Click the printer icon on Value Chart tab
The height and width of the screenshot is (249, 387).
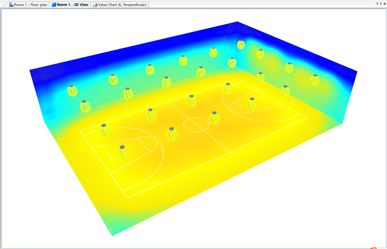(x=95, y=5)
